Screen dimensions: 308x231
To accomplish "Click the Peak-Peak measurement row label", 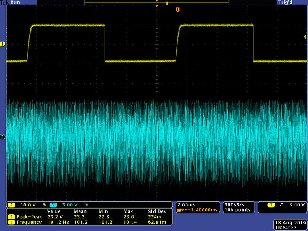I will point(29,217).
